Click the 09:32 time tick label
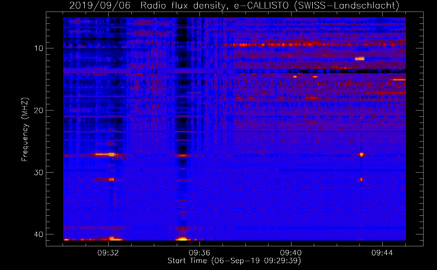 click(x=108, y=253)
